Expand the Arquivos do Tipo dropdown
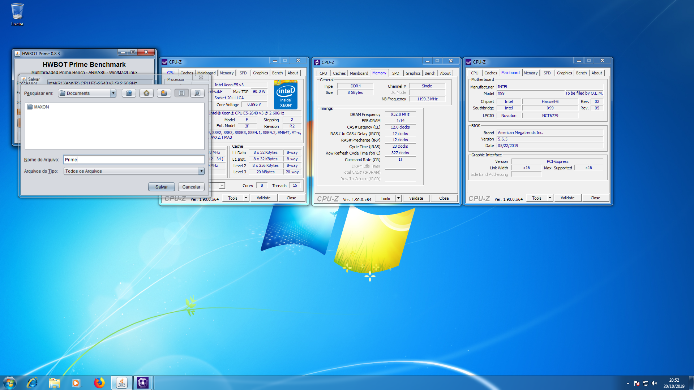This screenshot has width=694, height=390. (x=201, y=171)
